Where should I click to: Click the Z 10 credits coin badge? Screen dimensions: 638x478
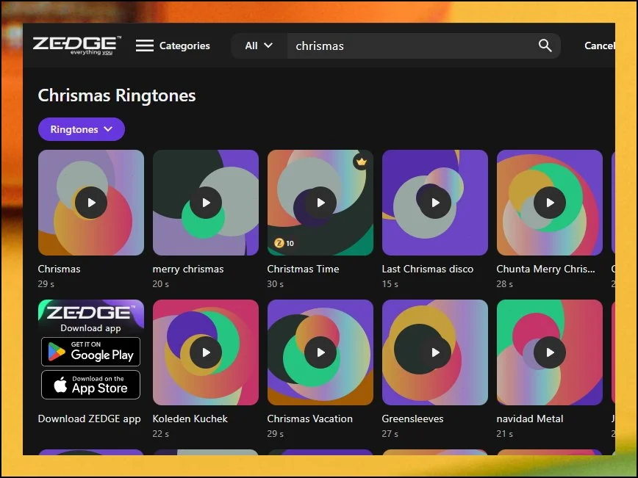coord(284,243)
